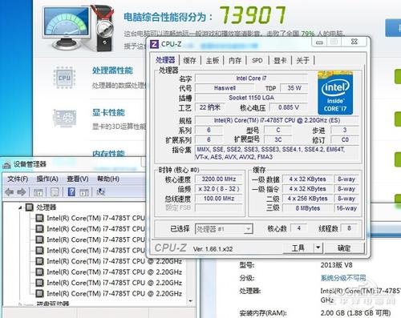Select the CPU chip icon beside 处理器性能
Image resolution: width=401 pixels, height=318 pixels.
pos(64,78)
